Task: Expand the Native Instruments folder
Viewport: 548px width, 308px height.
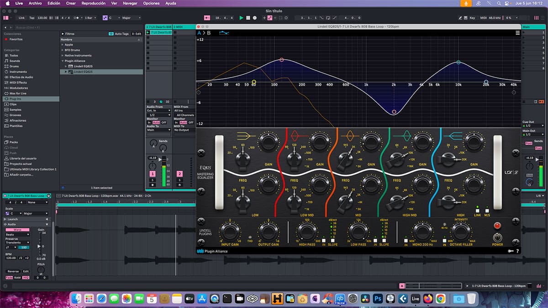Action: (63, 56)
